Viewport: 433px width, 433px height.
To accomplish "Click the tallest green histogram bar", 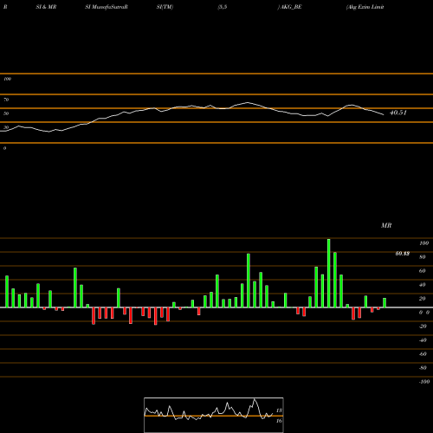I will (x=328, y=273).
